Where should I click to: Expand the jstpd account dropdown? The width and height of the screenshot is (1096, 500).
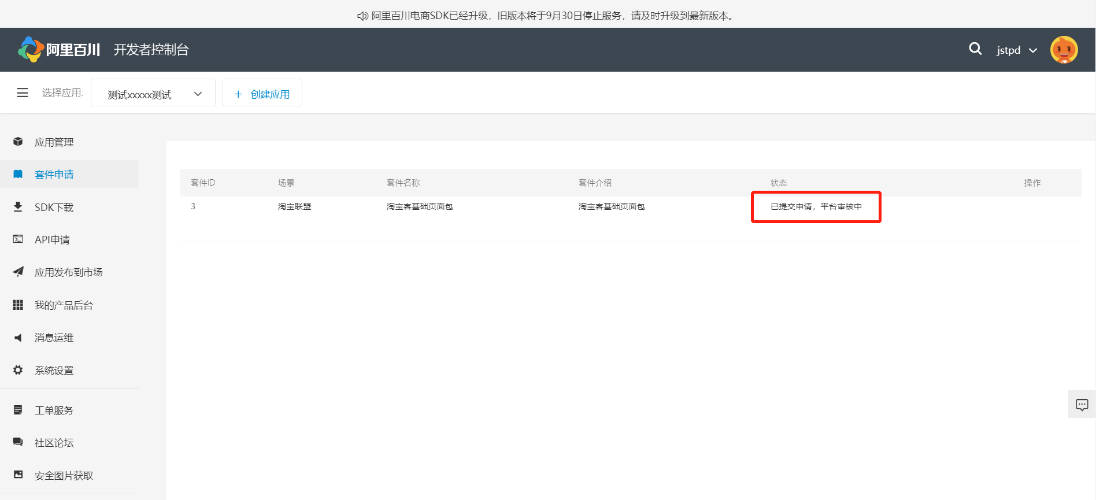[x=1016, y=50]
